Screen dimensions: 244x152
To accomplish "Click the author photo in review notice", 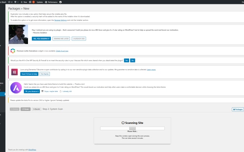I will [18, 34].
